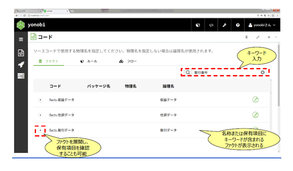Open the yonobiさん user menu
The height and width of the screenshot is (171, 293).
(x=262, y=25)
